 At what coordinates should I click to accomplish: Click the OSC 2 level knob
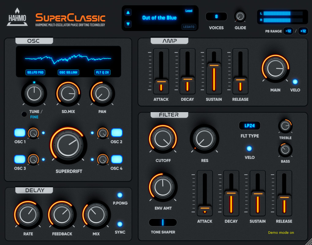(x=103, y=133)
